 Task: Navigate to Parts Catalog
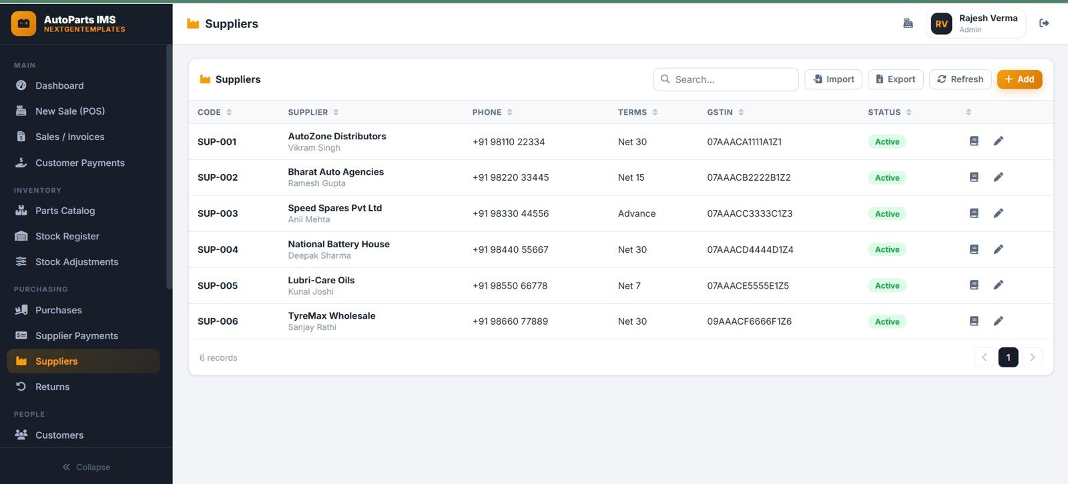coord(83,211)
